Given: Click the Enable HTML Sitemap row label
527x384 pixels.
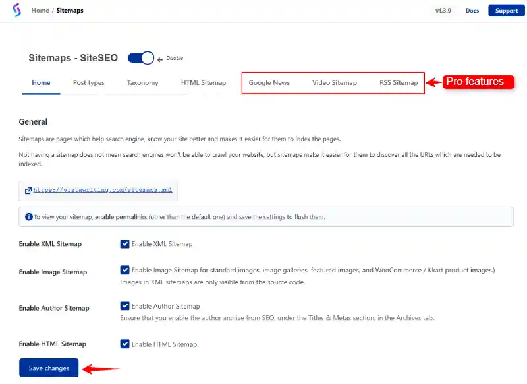Looking at the screenshot, I should tap(53, 344).
